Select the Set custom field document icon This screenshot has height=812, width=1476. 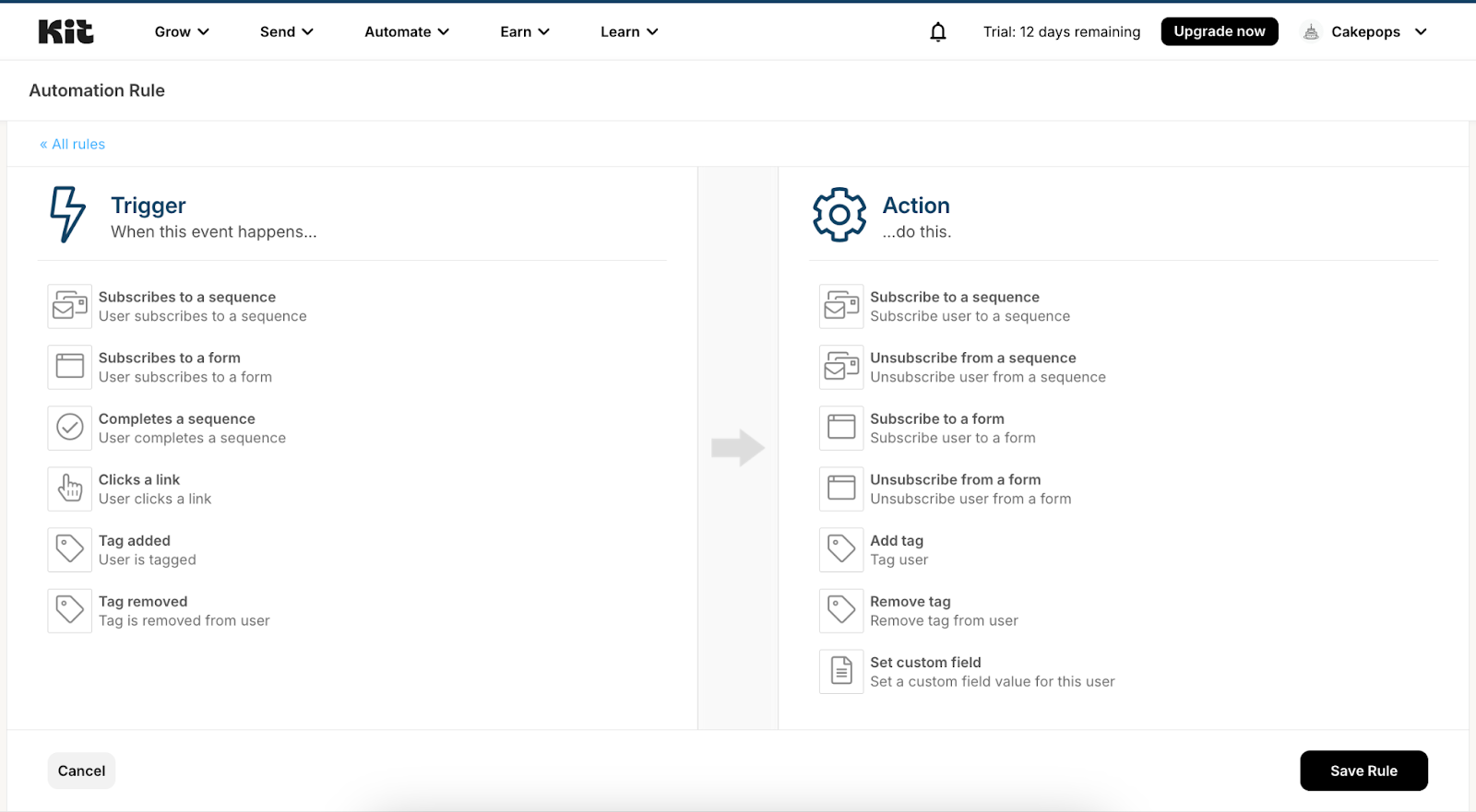click(x=841, y=671)
